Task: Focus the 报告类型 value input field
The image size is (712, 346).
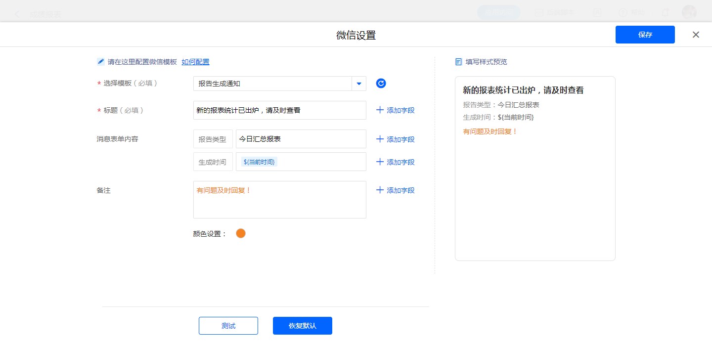Action: [301, 139]
